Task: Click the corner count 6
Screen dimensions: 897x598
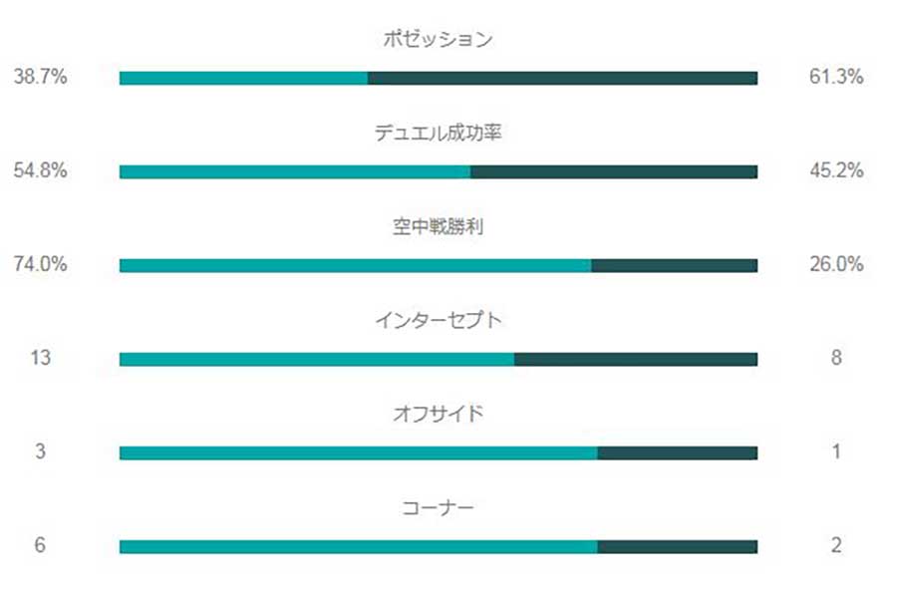Action: (40, 545)
